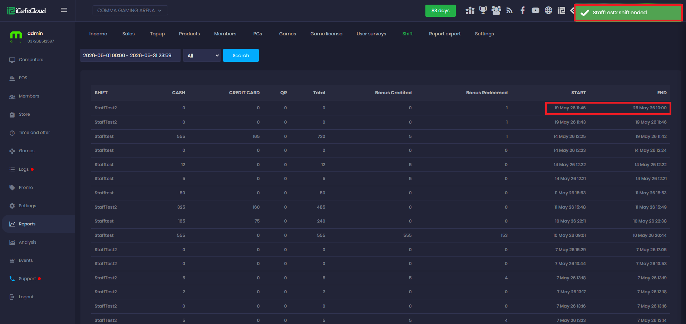Select the shift with total 720
686x324 pixels.
click(x=380, y=136)
